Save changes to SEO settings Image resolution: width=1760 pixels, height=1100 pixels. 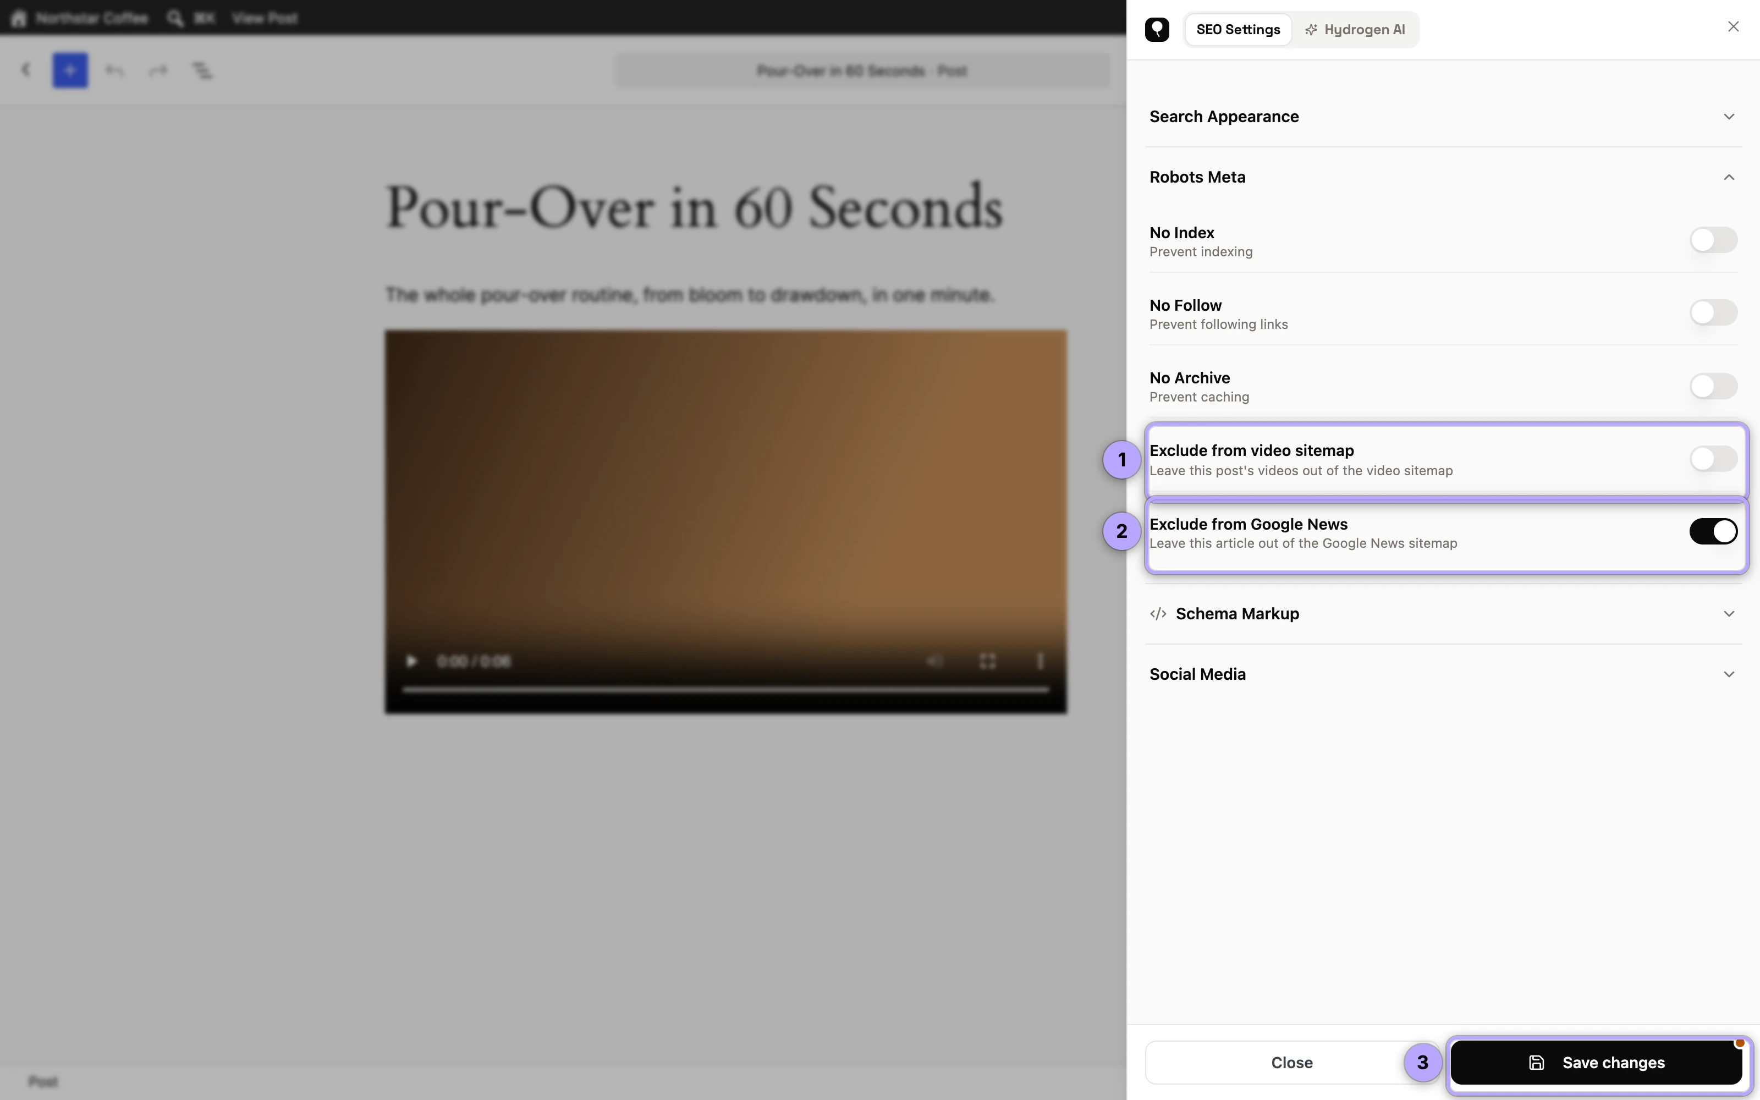(x=1596, y=1063)
